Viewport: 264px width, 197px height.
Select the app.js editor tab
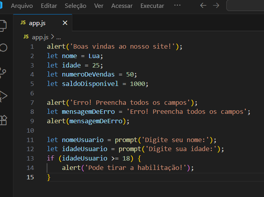pos(42,23)
